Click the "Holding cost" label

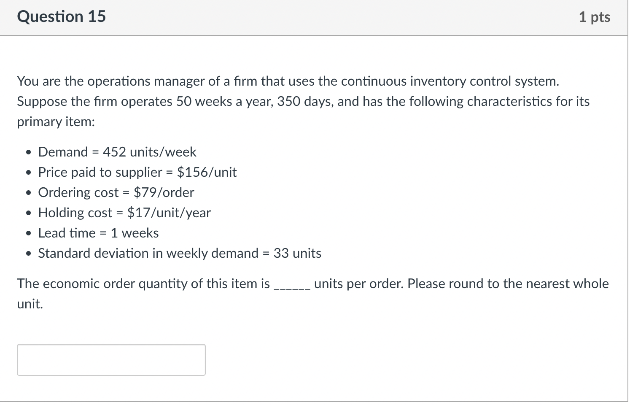coord(75,213)
